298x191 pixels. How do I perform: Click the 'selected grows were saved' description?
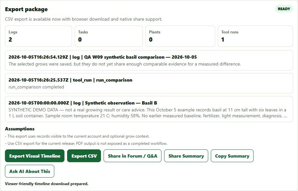click(125, 64)
